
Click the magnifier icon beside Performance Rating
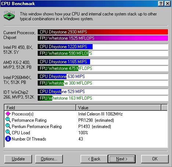(x=8, y=120)
